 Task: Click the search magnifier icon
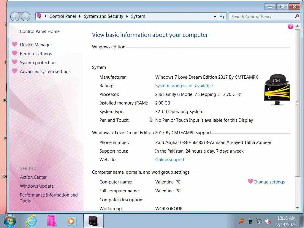tap(297, 16)
